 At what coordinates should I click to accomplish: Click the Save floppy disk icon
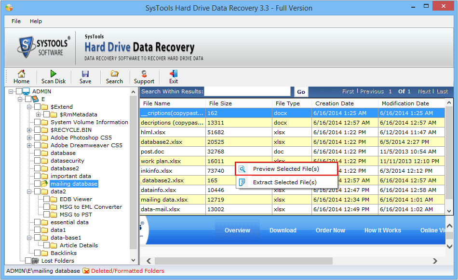click(x=85, y=74)
